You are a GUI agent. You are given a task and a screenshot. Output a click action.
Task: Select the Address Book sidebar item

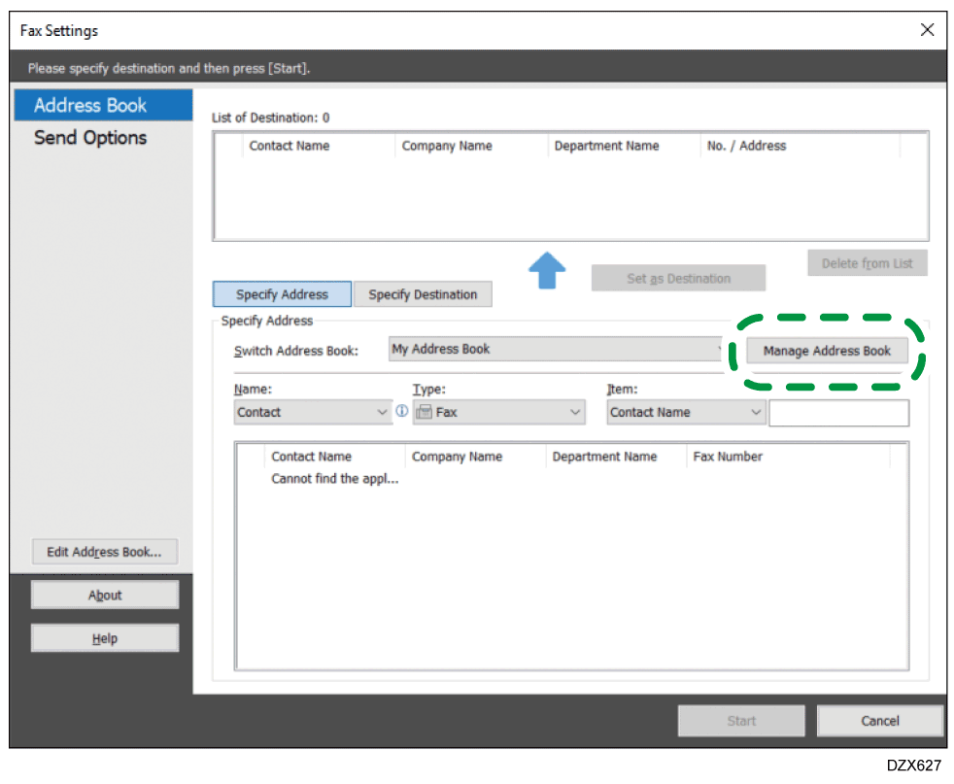pyautogui.click(x=90, y=105)
